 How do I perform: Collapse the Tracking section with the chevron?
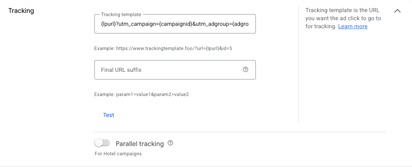[x=397, y=11]
